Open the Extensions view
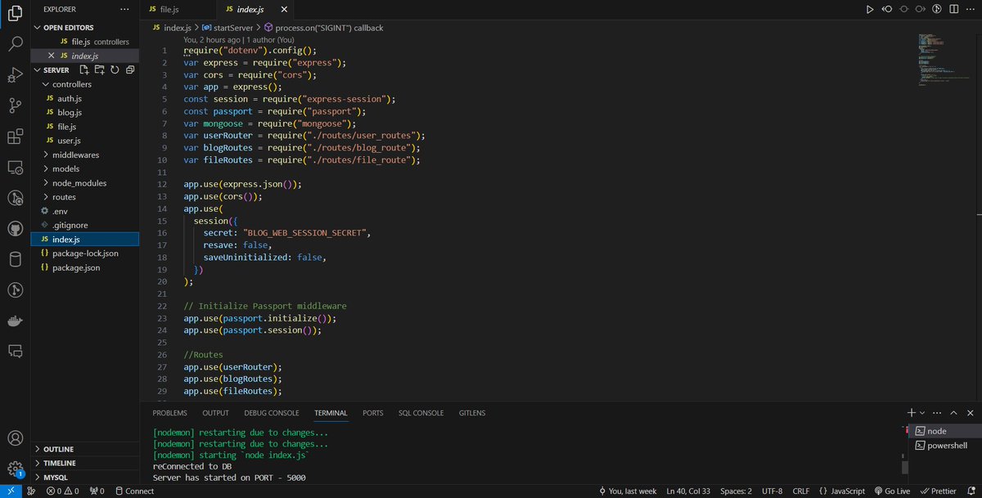The height and width of the screenshot is (498, 982). pyautogui.click(x=15, y=137)
